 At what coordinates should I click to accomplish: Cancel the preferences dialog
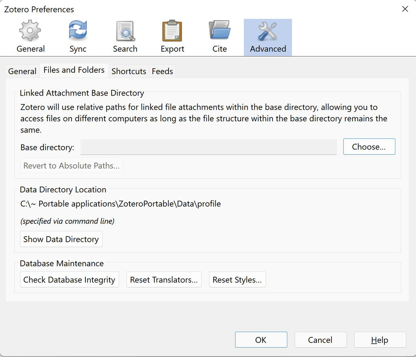[320, 340]
